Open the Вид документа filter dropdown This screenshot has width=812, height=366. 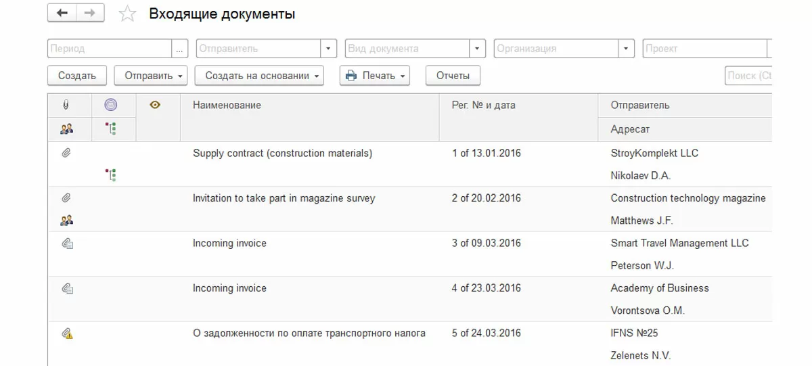[478, 49]
